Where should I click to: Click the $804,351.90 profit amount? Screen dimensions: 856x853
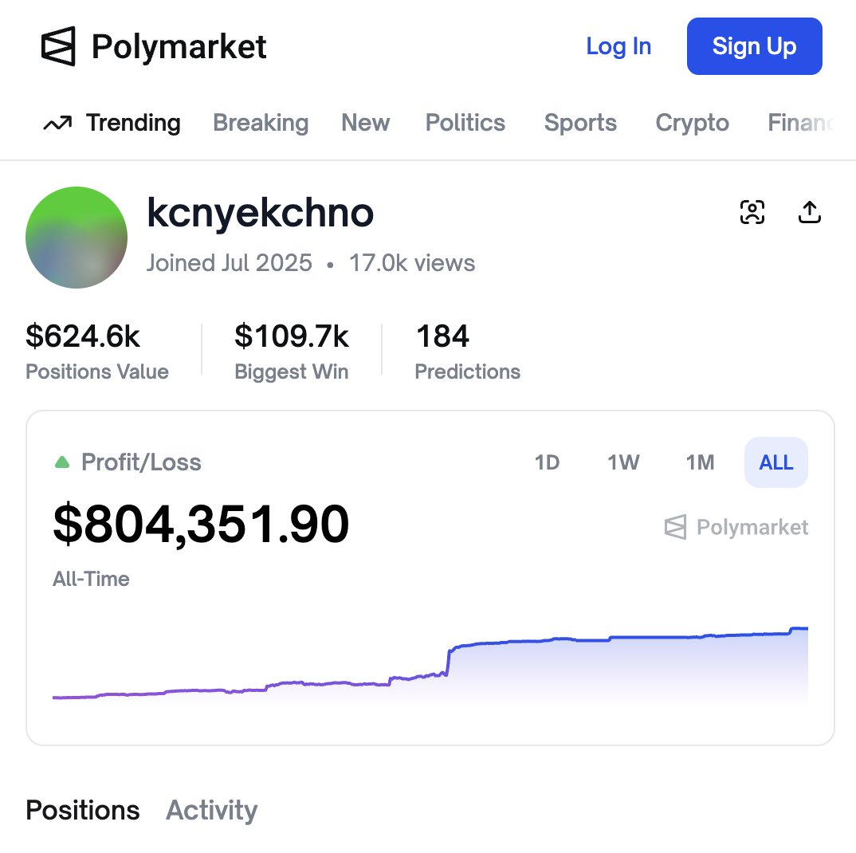[x=201, y=525]
